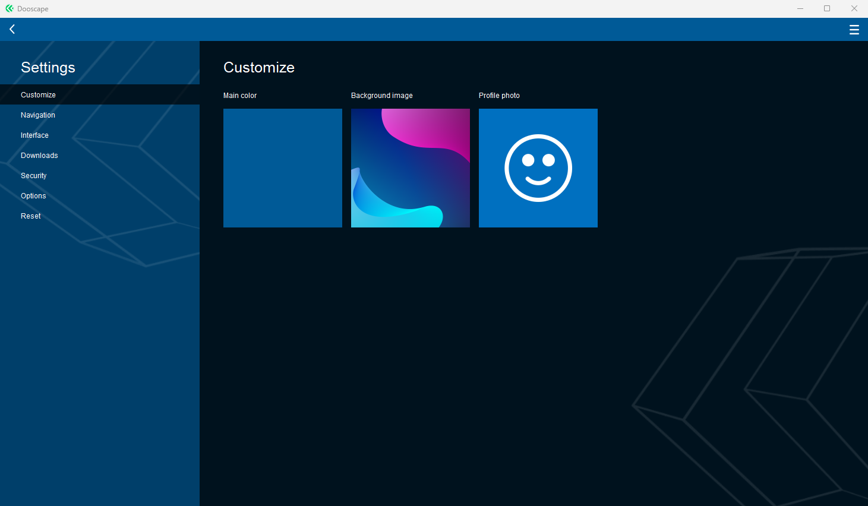
Task: Click the Background image label
Action: tap(381, 96)
